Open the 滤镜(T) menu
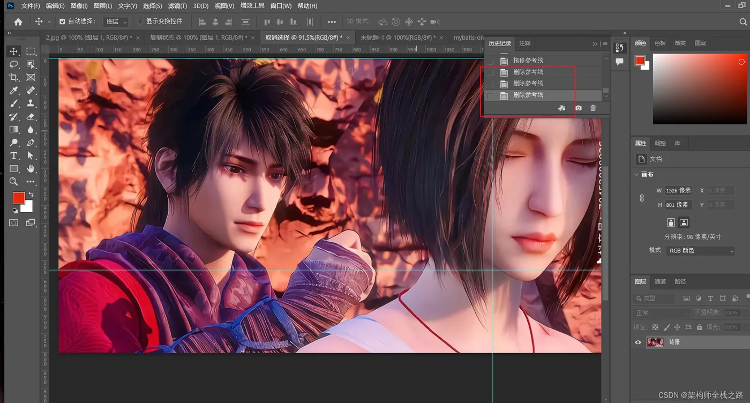Screen dimensions: 750x403 [177, 6]
